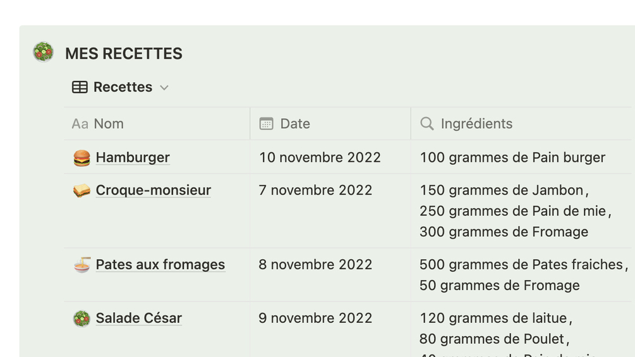Click the calendar icon in Date header
The height and width of the screenshot is (357, 635).
[x=267, y=124]
